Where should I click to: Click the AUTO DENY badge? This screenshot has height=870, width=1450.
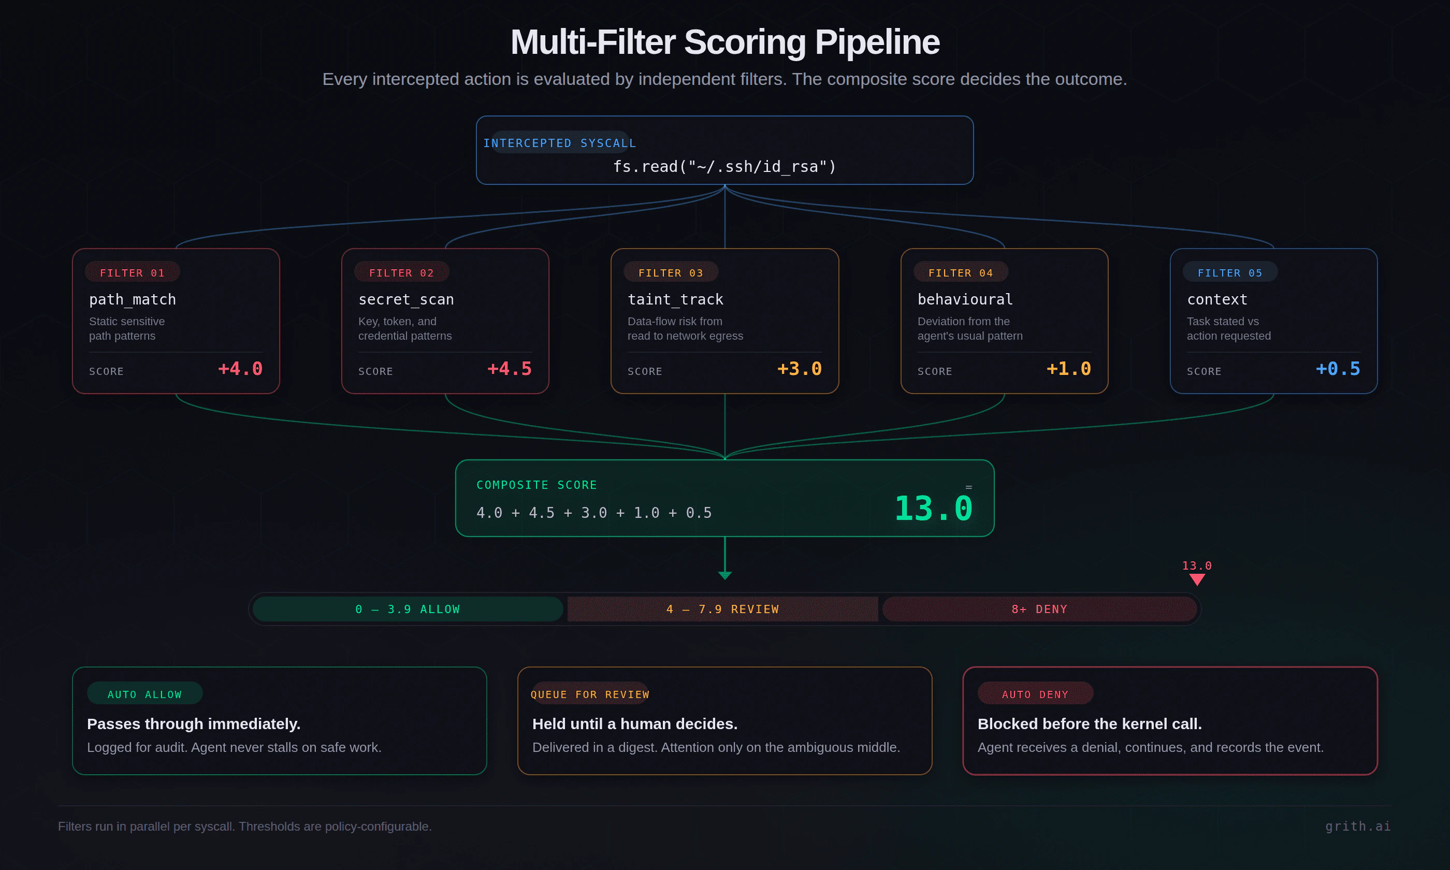click(1035, 694)
